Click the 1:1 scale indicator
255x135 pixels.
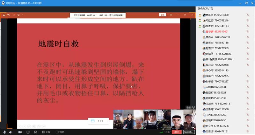98,121
